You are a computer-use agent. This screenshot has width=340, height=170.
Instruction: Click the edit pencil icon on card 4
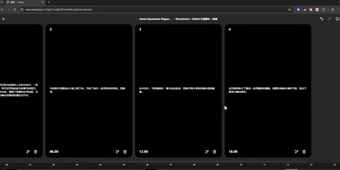pyautogui.click(x=296, y=152)
